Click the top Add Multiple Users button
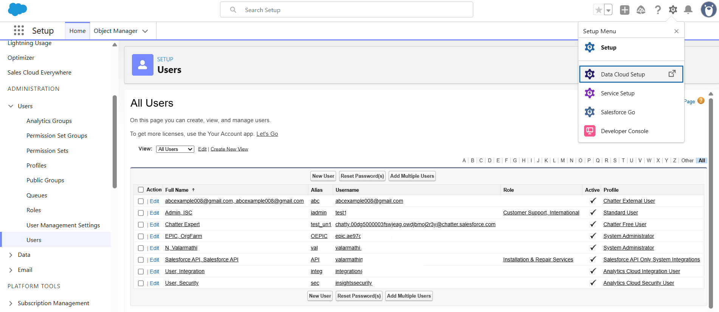Image resolution: width=719 pixels, height=312 pixels. pyautogui.click(x=412, y=176)
